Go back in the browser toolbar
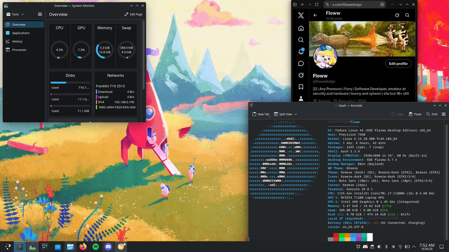The width and height of the screenshot is (449, 252). click(x=302, y=4)
